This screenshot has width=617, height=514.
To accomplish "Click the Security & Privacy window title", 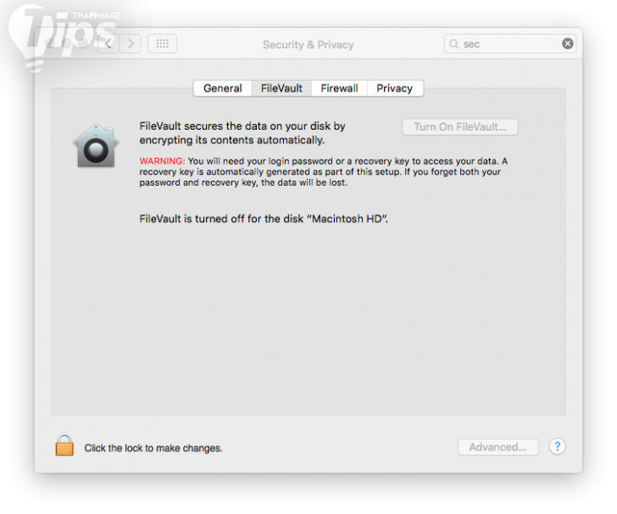I will (308, 44).
